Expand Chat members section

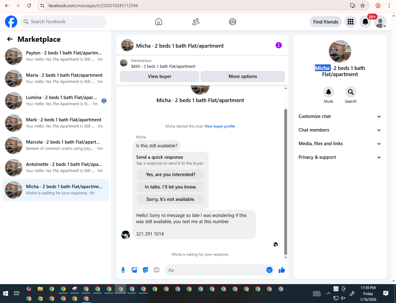pyautogui.click(x=340, y=130)
